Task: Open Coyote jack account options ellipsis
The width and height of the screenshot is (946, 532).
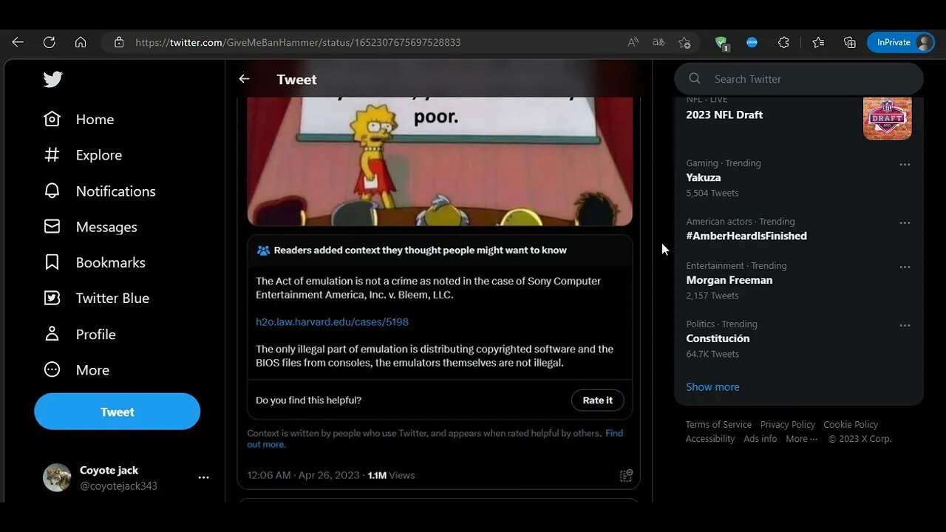Action: 203,478
